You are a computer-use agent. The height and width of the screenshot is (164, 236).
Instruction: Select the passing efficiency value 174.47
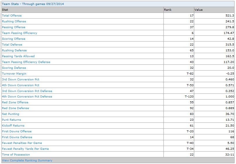229,33
